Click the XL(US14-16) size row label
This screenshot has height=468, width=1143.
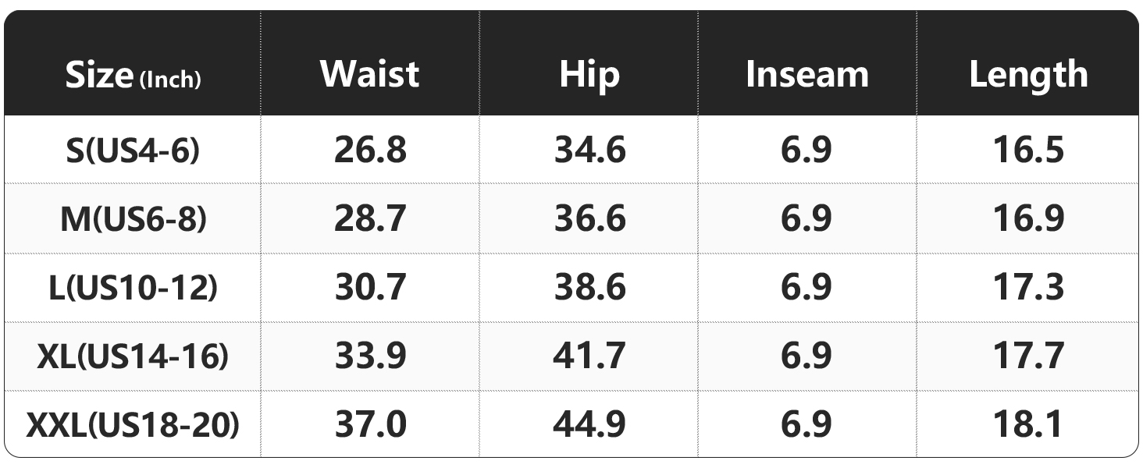point(133,356)
